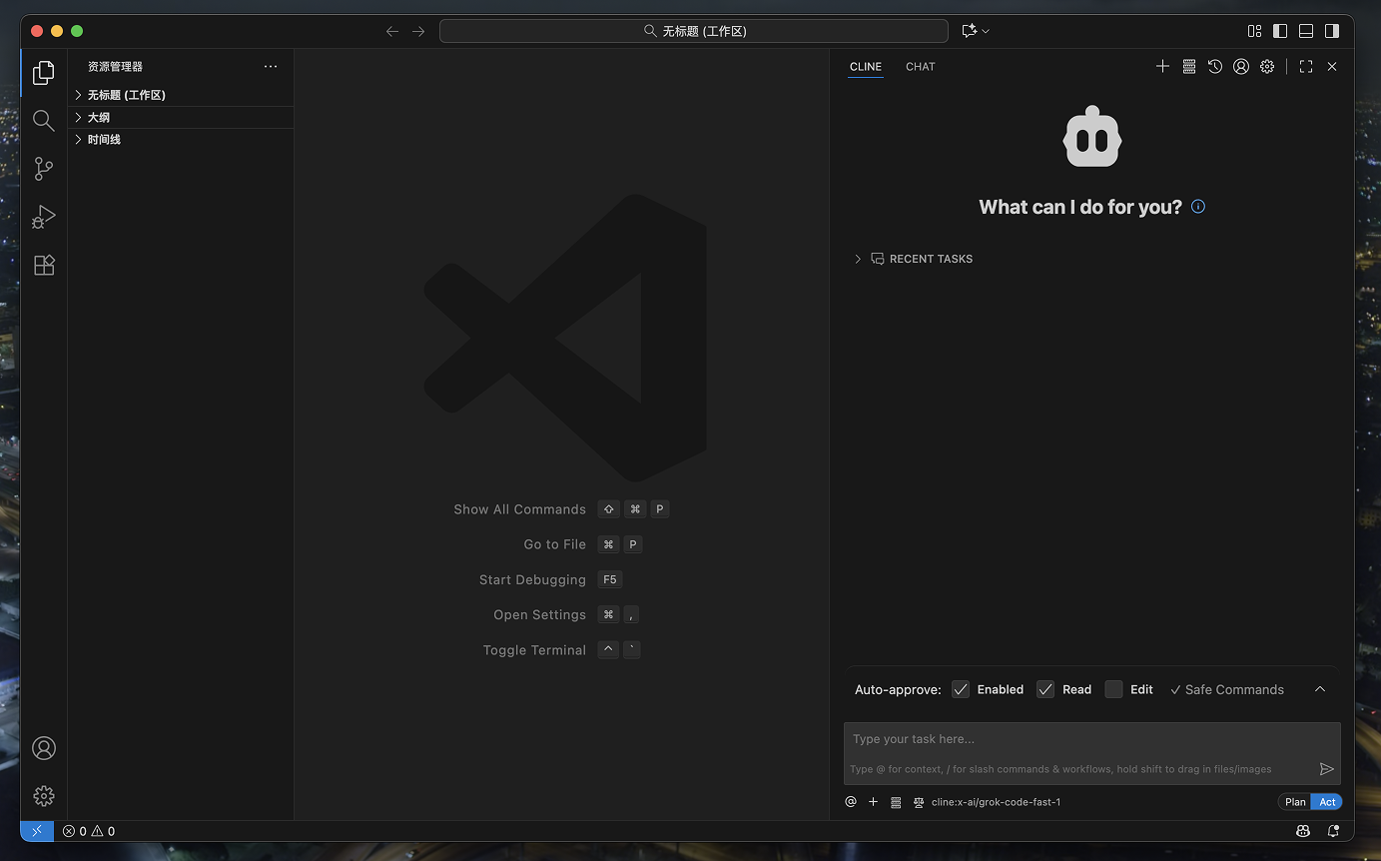
Task: Open the Explorer view in activity bar
Action: click(x=44, y=73)
